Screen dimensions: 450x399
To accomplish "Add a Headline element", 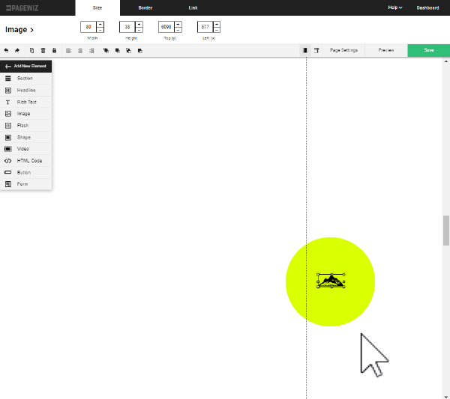I will pos(25,91).
